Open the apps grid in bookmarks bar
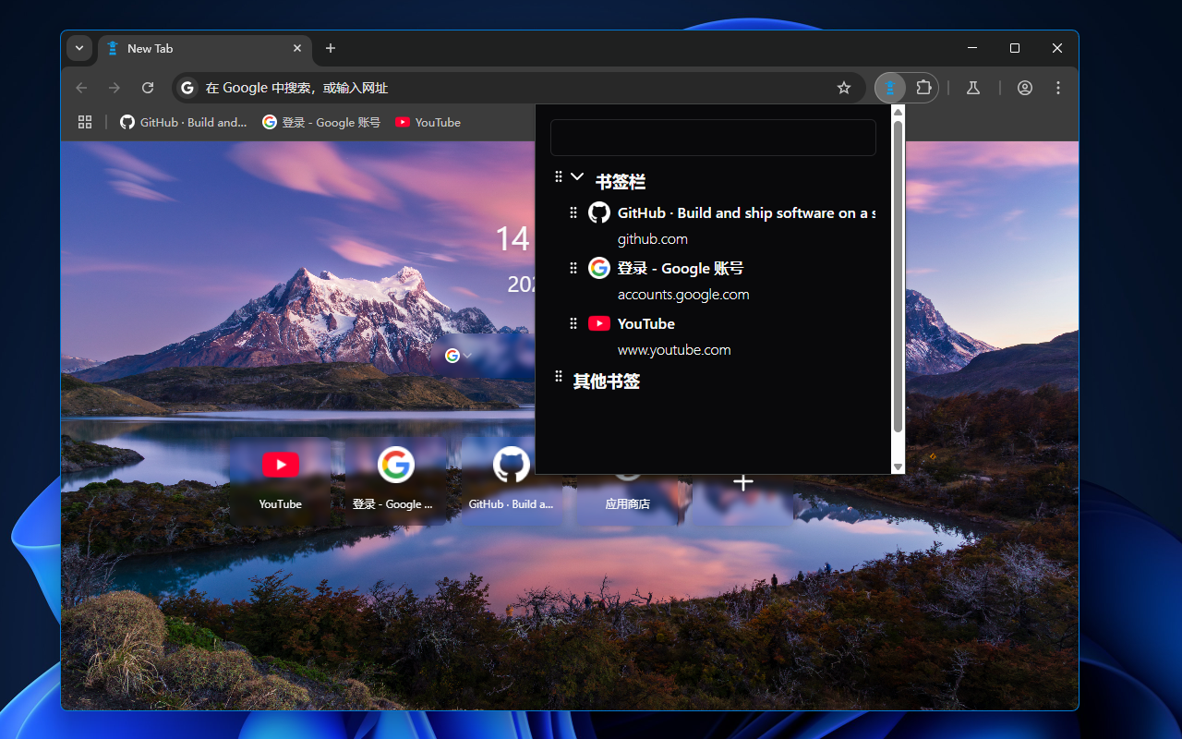Screen dimensions: 1182x739 (x=85, y=122)
